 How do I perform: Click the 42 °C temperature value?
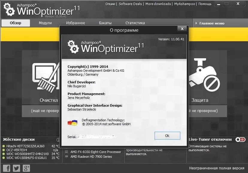coord(55,146)
